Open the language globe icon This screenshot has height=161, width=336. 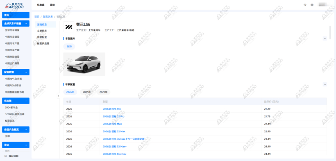click(312, 5)
